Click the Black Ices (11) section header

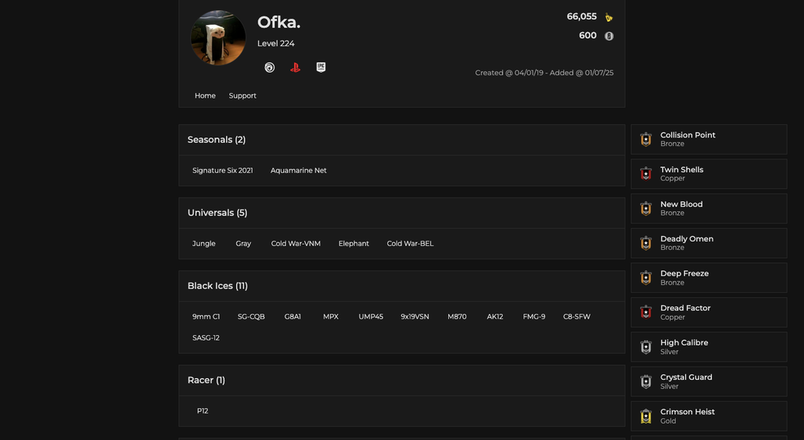(x=401, y=286)
